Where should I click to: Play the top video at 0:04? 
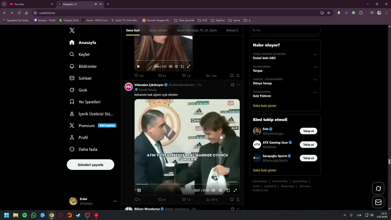point(138,66)
